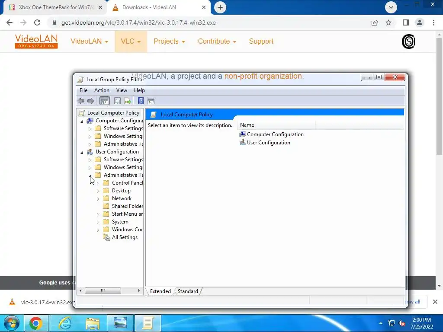Screen dimensions: 443x332
Task: Launch Internet Explorer from taskbar
Action: pos(65,323)
